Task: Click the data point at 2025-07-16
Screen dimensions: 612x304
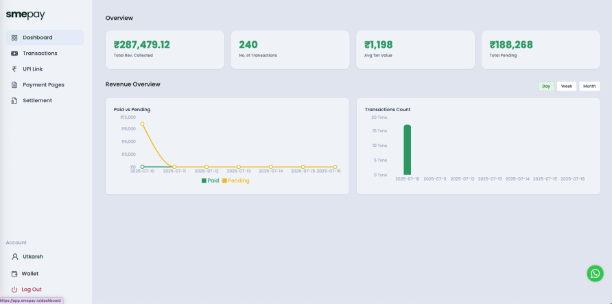Action: point(335,167)
